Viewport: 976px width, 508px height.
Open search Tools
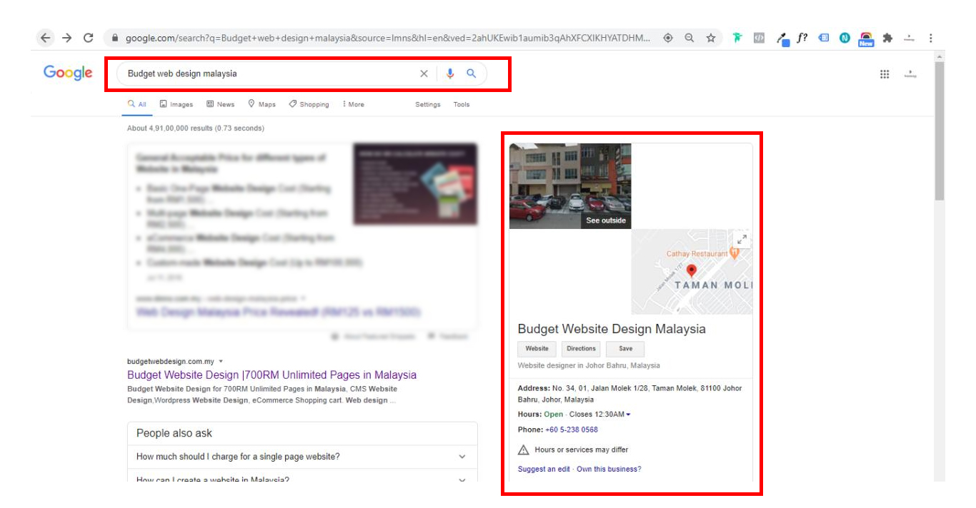tap(462, 104)
